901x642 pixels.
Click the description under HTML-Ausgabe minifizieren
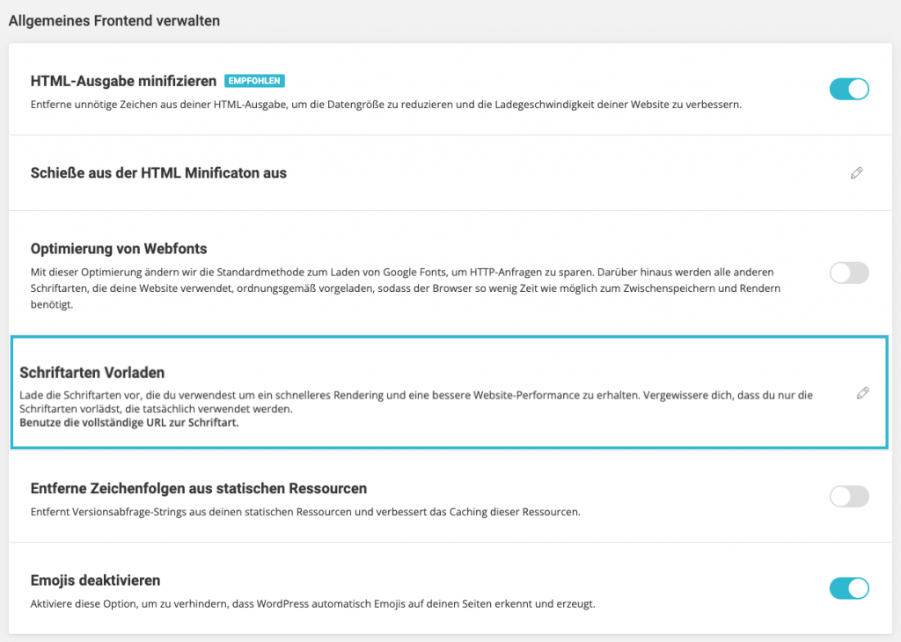386,105
